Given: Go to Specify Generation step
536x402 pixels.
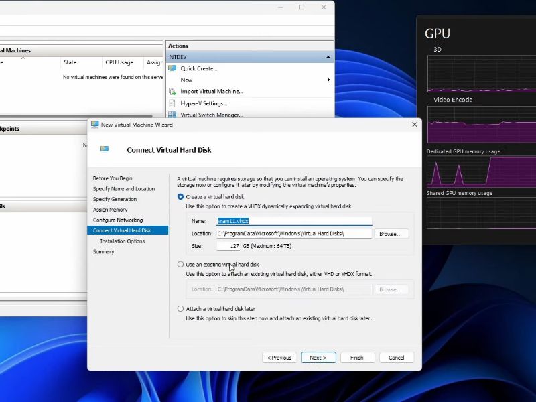Looking at the screenshot, I should 115,199.
